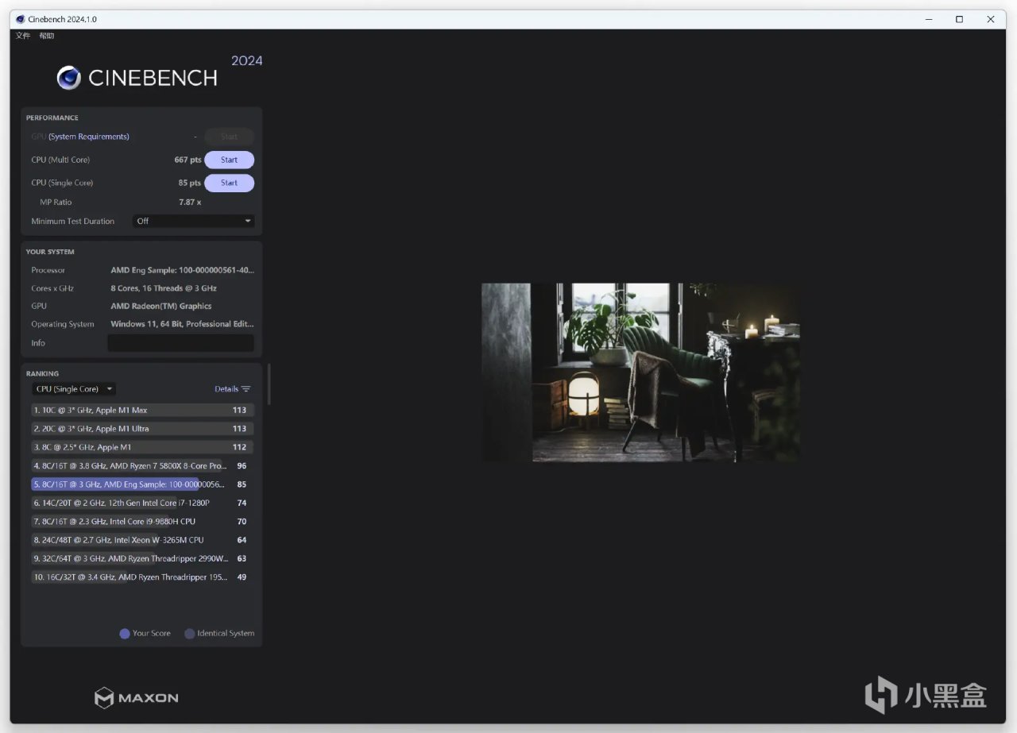Select the Threadripper 2990W ranking row
The width and height of the screenshot is (1017, 733).
click(x=142, y=558)
